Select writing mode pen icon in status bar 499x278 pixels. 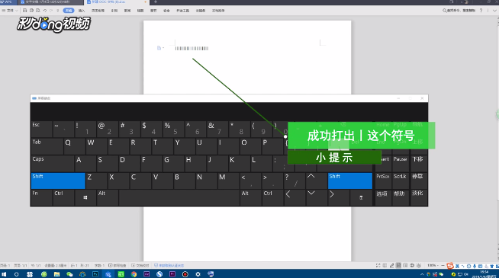(391, 265)
